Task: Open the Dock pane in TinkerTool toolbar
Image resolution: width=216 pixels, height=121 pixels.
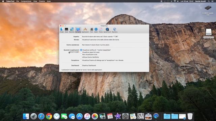Action: 66,30
